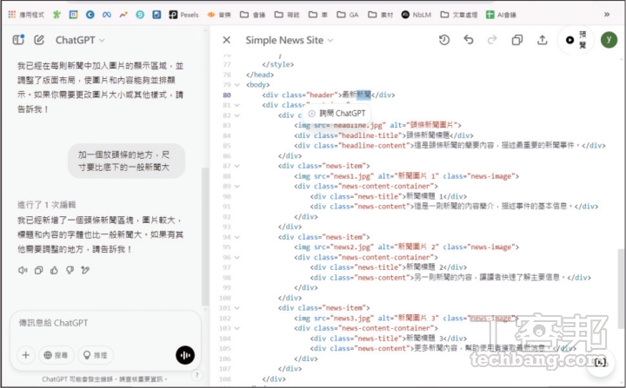Collapse the news-item div at line 94
Screen dimensions: 626x388
pyautogui.click(x=237, y=237)
